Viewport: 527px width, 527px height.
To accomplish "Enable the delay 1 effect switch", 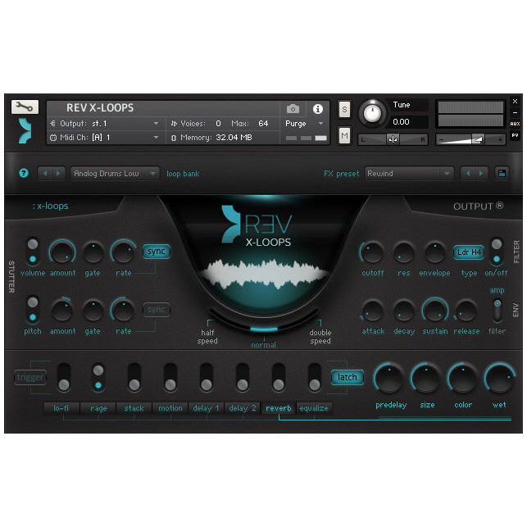I will (x=207, y=378).
